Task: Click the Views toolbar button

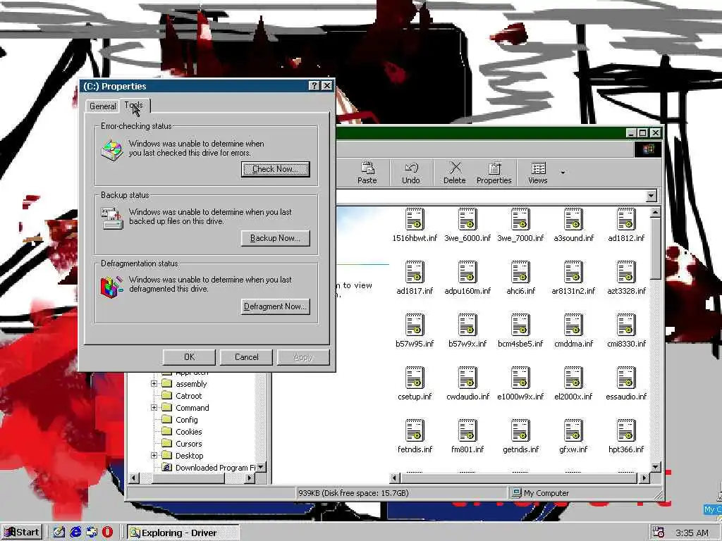Action: tap(537, 173)
